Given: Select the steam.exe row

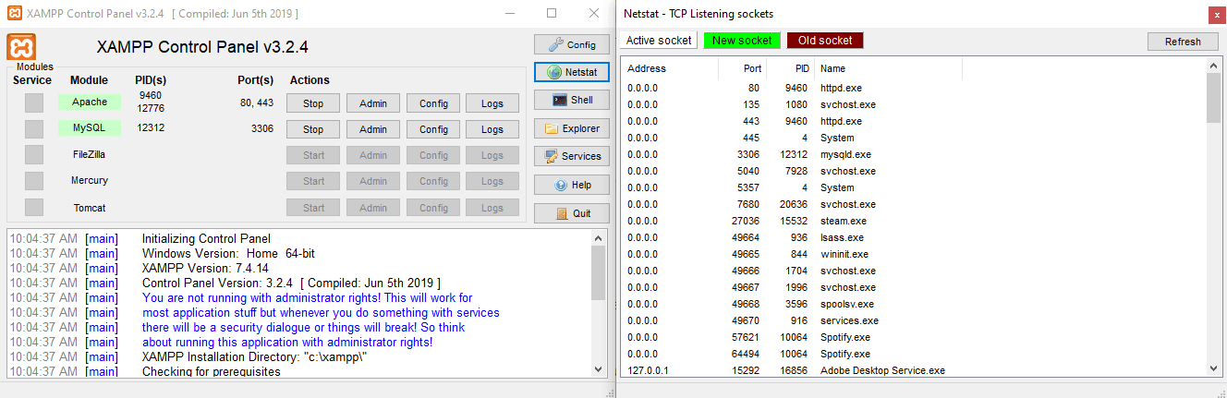Looking at the screenshot, I should click(914, 221).
